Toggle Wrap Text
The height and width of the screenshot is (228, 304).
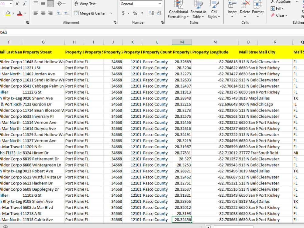[x=85, y=4]
